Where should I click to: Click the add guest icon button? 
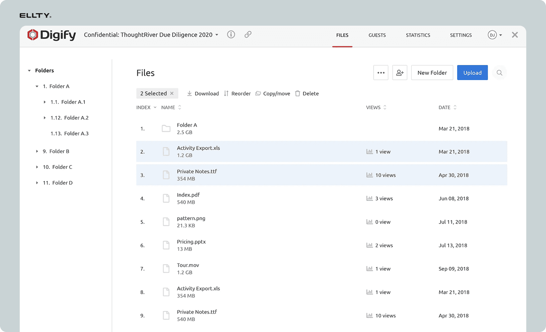coord(400,73)
